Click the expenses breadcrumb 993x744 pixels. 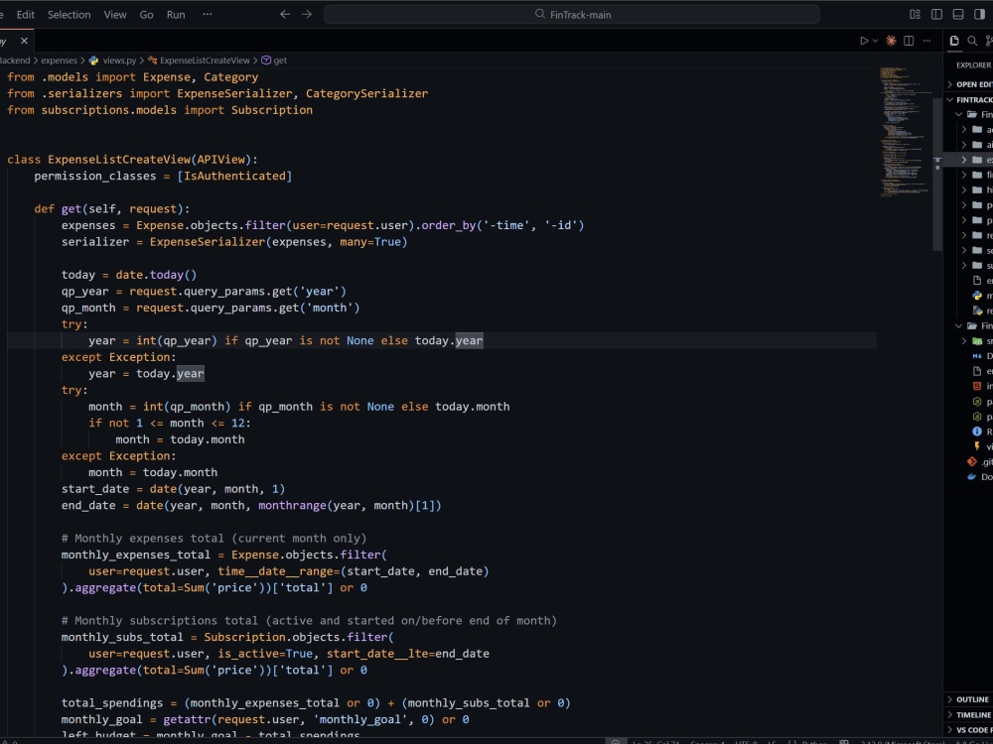coord(59,61)
